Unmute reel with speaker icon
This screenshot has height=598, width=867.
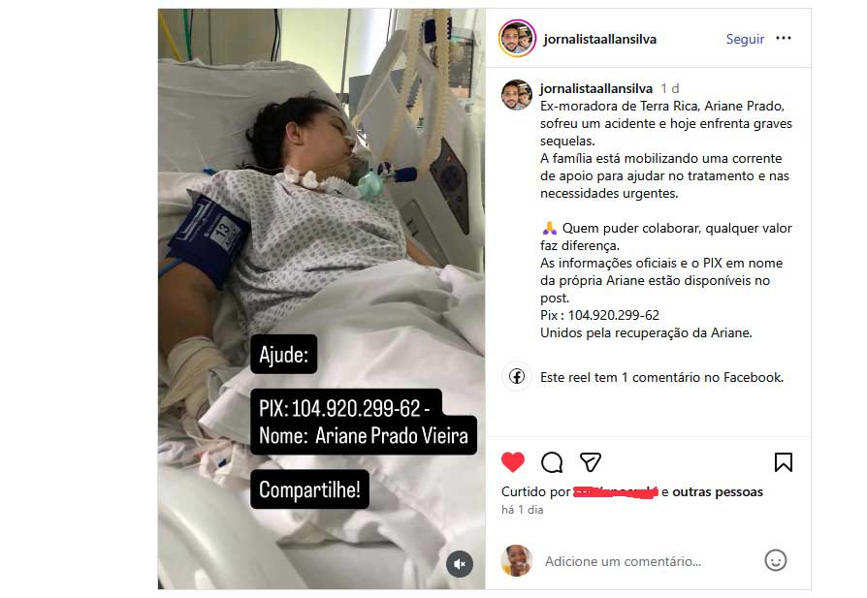pyautogui.click(x=460, y=564)
